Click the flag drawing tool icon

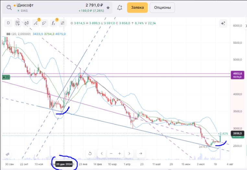coord(44,23)
